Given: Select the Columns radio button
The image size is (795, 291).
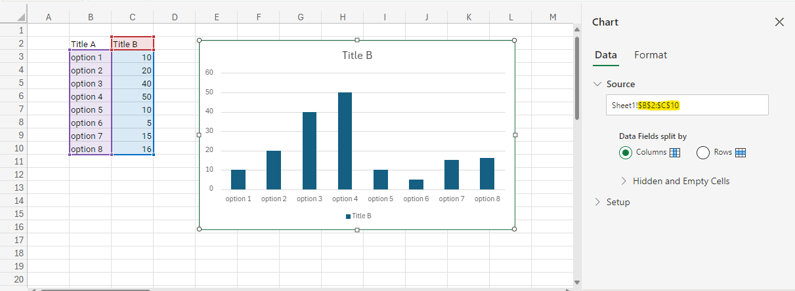Looking at the screenshot, I should (626, 153).
